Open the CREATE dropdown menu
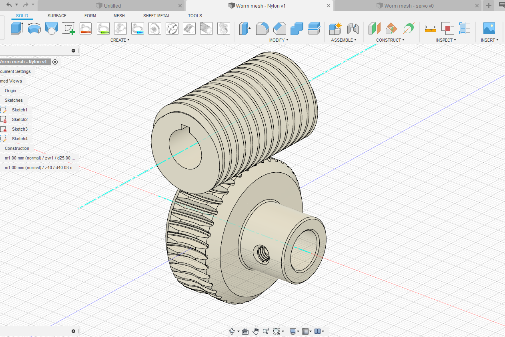Screen dimensions: 505x337 120,40
